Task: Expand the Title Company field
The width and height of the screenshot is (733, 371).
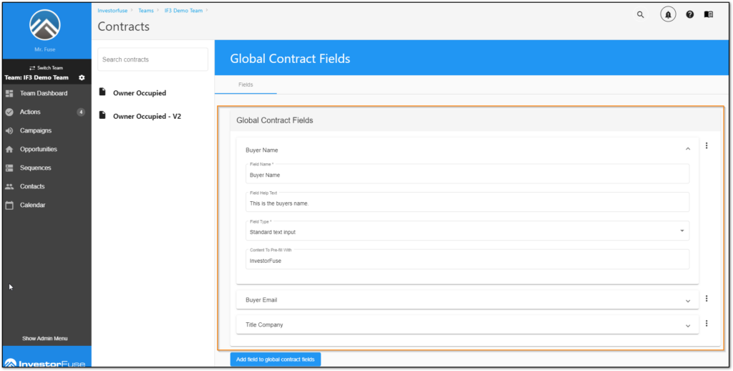Action: pos(467,324)
